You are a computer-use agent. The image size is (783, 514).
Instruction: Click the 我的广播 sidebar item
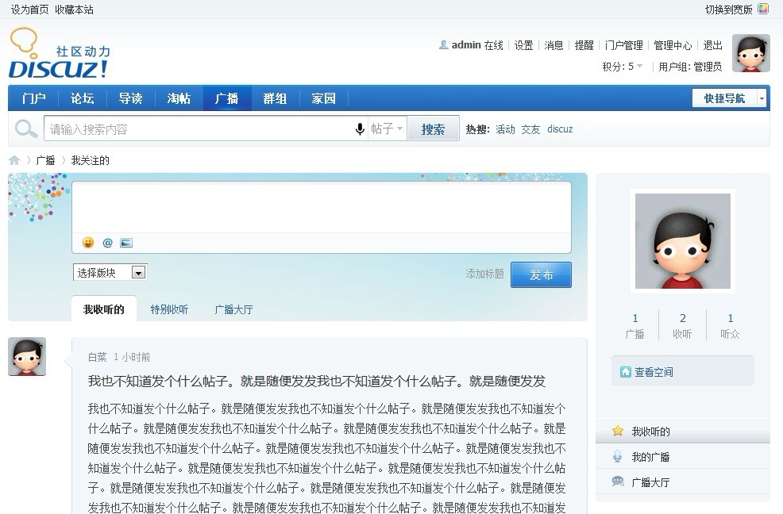pyautogui.click(x=683, y=456)
